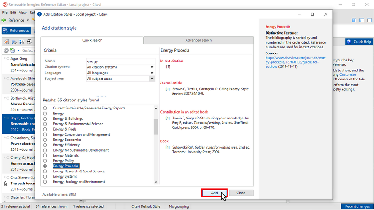Viewport: 374px width, 210px height.
Task: Select Energy, Ecology and Environment radio button
Action: (x=45, y=182)
